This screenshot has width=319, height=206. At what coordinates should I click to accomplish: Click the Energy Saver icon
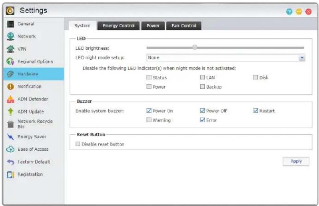point(10,137)
